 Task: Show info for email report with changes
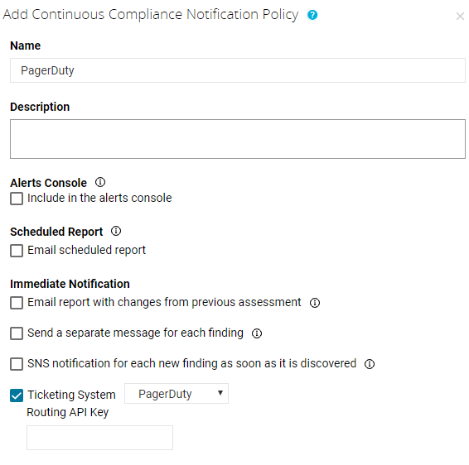pyautogui.click(x=315, y=303)
